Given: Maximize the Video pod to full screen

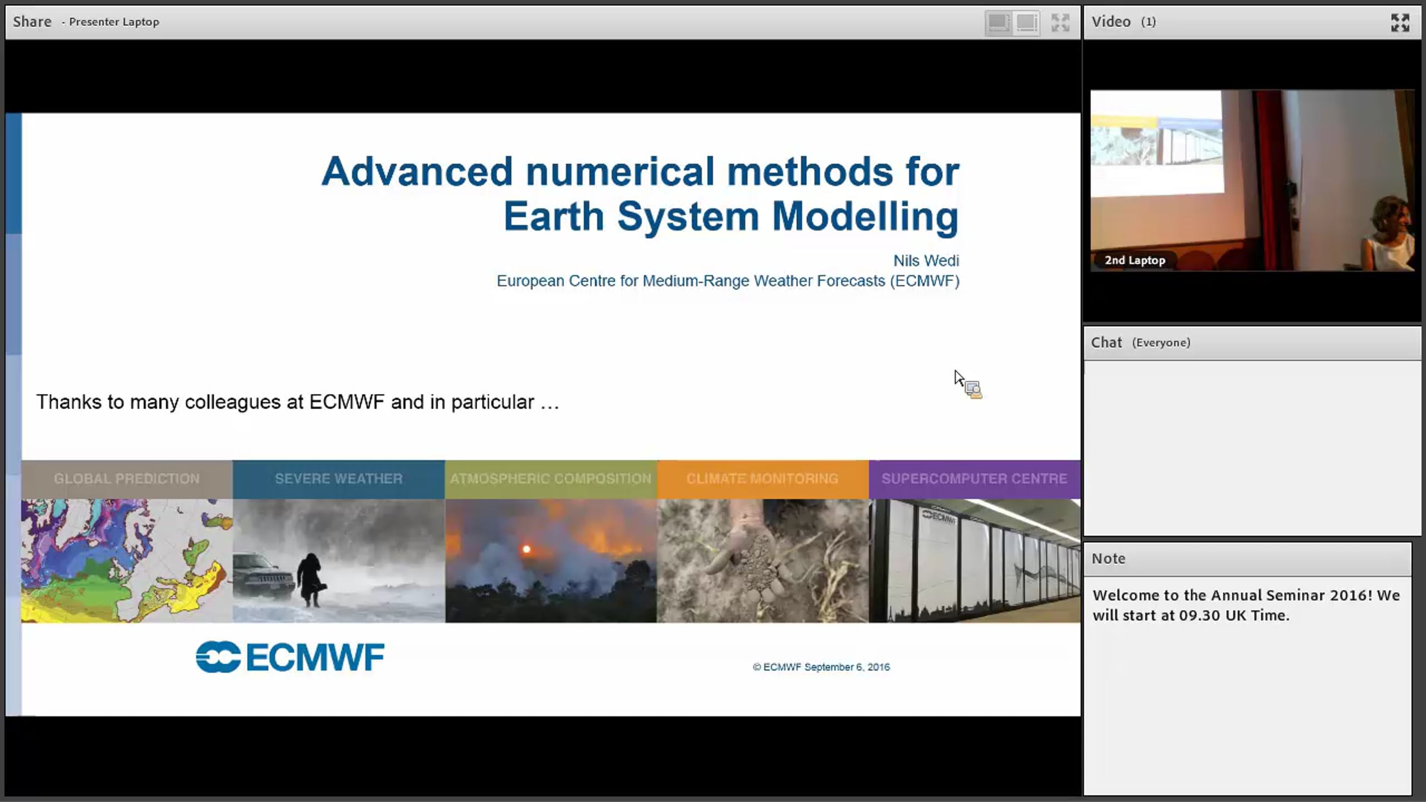Looking at the screenshot, I should (1400, 23).
